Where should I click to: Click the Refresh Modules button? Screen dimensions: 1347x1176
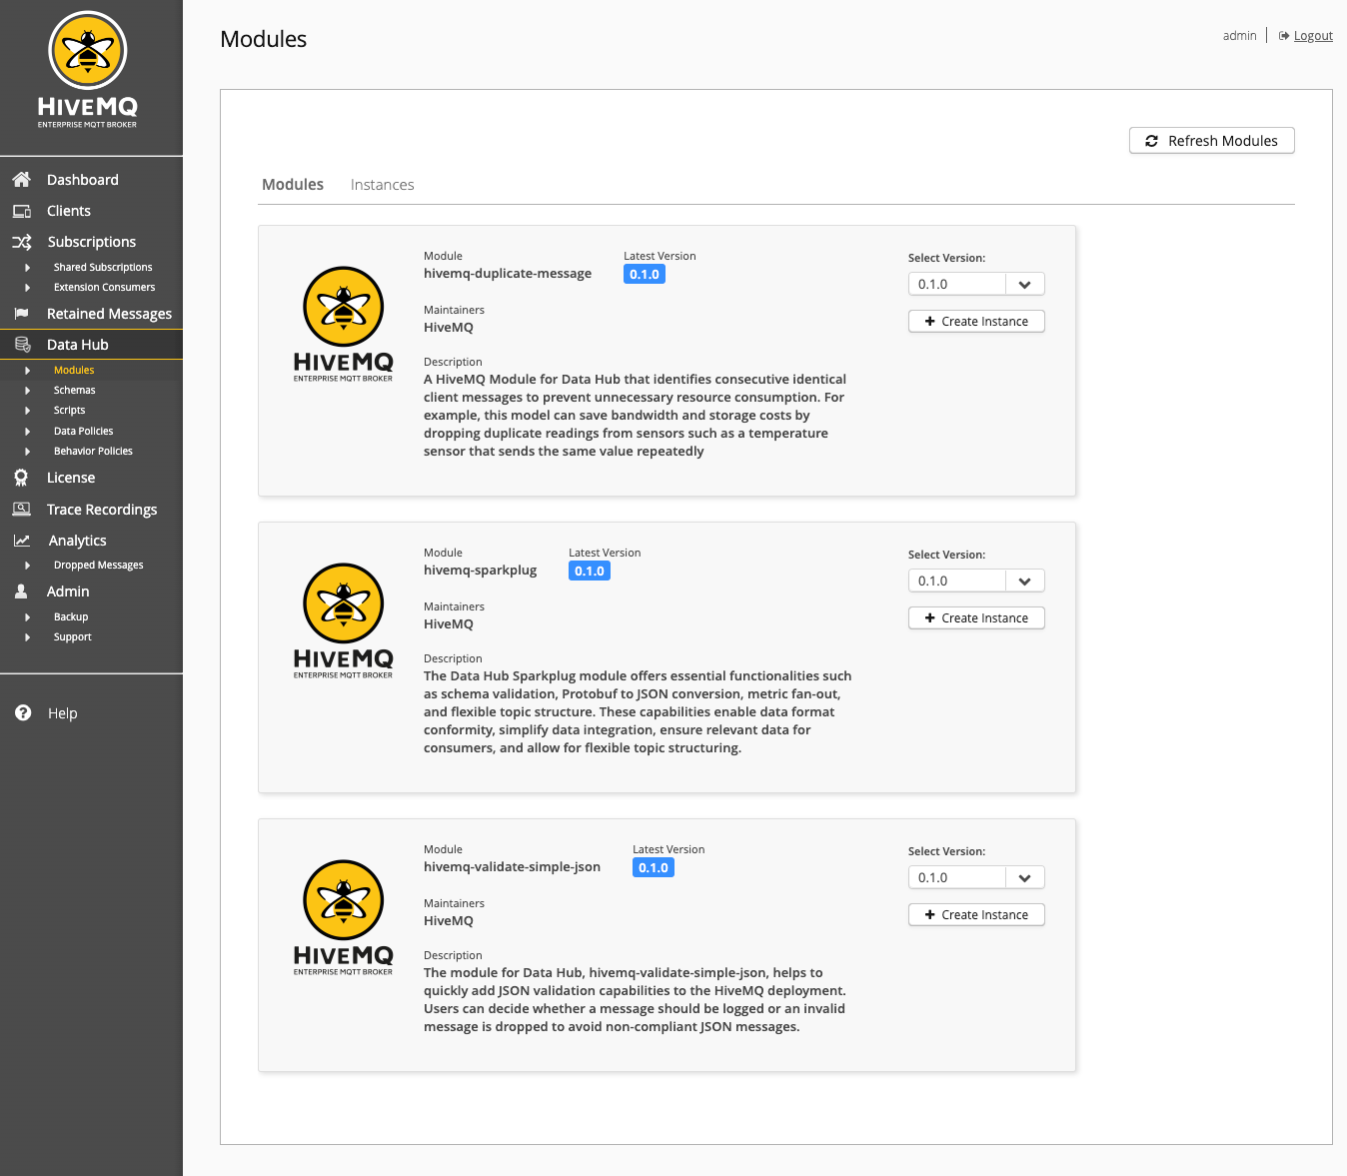point(1211,141)
